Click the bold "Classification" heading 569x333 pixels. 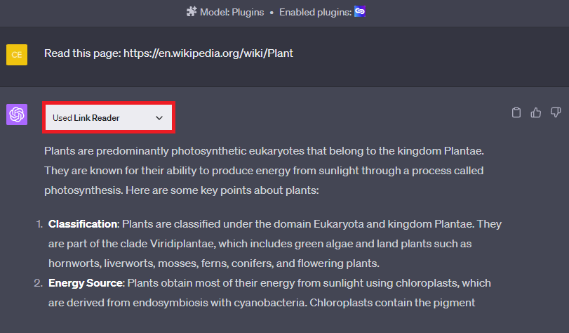tap(83, 224)
